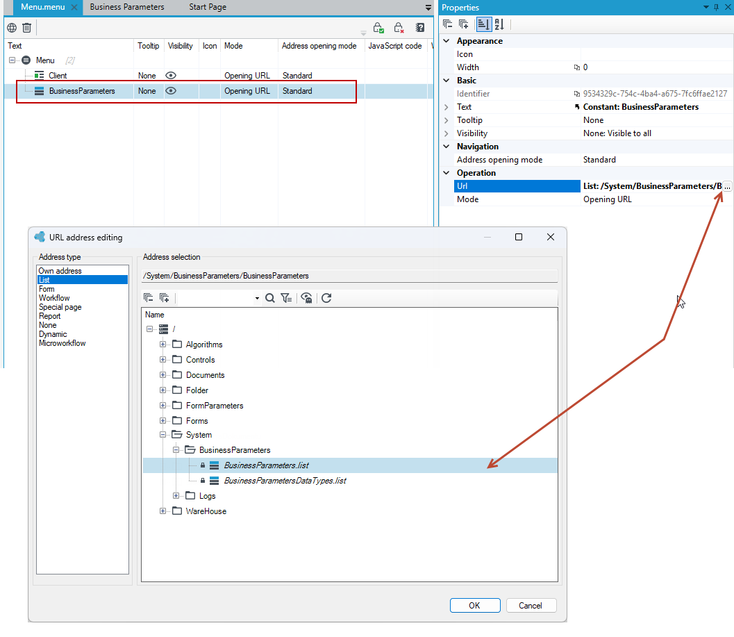Screen dimensions: 734x637
Task: Click the search magnifier in URL dialog
Action: [x=270, y=298]
